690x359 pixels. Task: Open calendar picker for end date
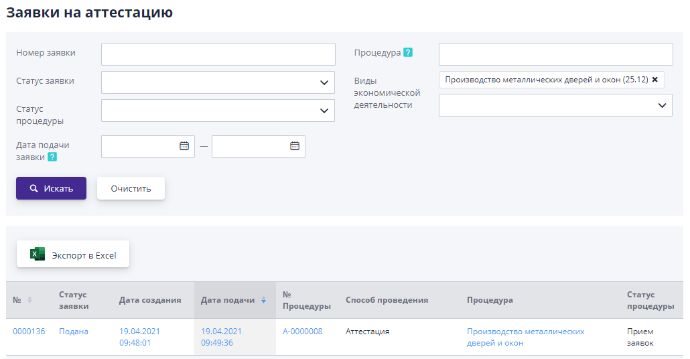pyautogui.click(x=295, y=146)
